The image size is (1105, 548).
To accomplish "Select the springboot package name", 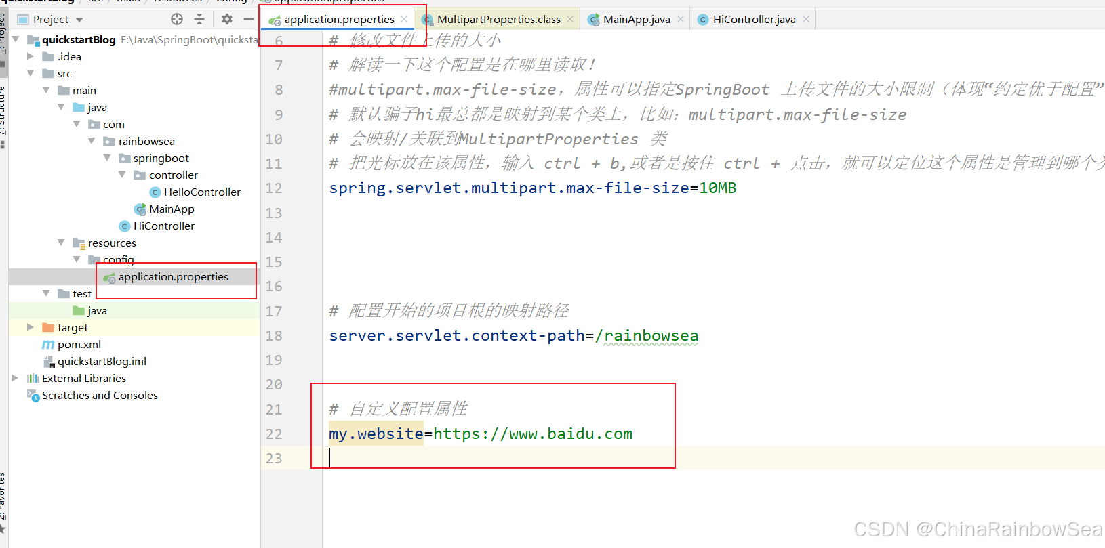I will click(161, 159).
